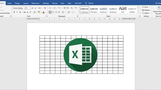161x90 pixels.
Task: Toggle underline formatting
Action: tap(20, 12)
